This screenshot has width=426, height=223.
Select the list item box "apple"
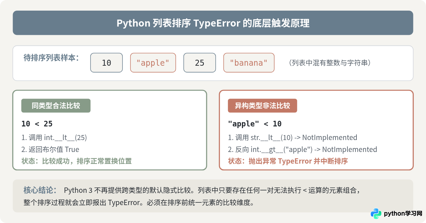pos(153,63)
